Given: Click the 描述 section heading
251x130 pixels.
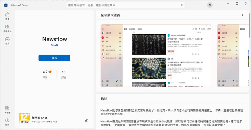Looking at the screenshot, I should 104,99.
